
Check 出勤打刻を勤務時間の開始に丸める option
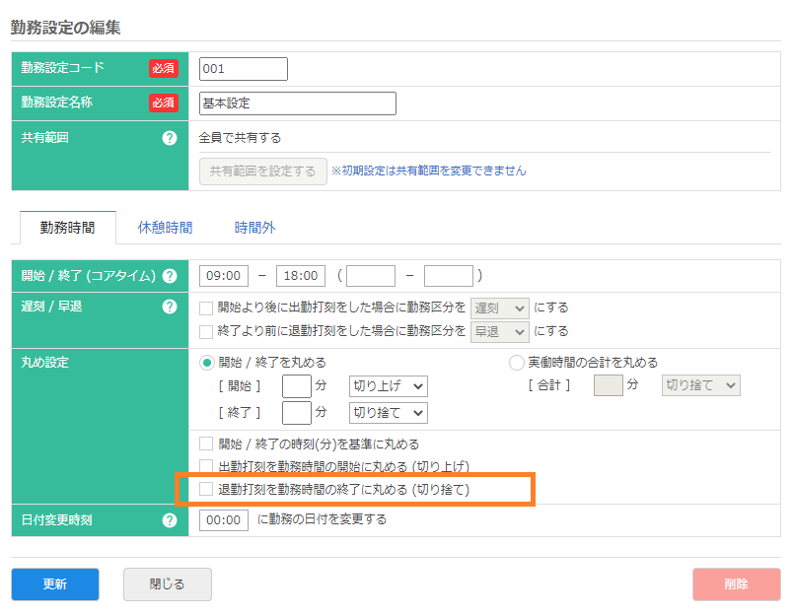click(204, 466)
